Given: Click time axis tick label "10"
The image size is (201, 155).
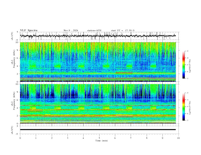Looking at the screenshot, I should (178, 138).
